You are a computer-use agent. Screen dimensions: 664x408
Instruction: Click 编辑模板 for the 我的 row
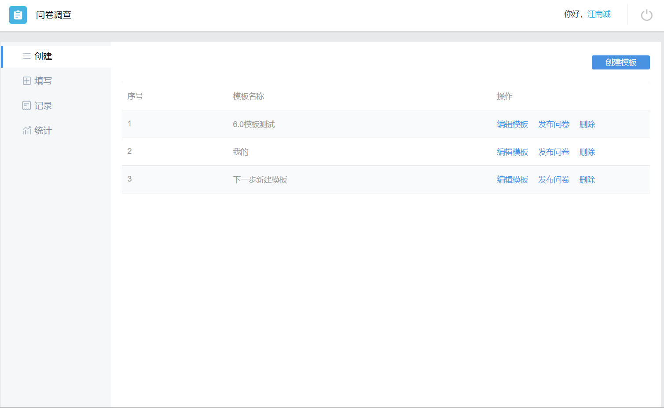click(x=512, y=152)
